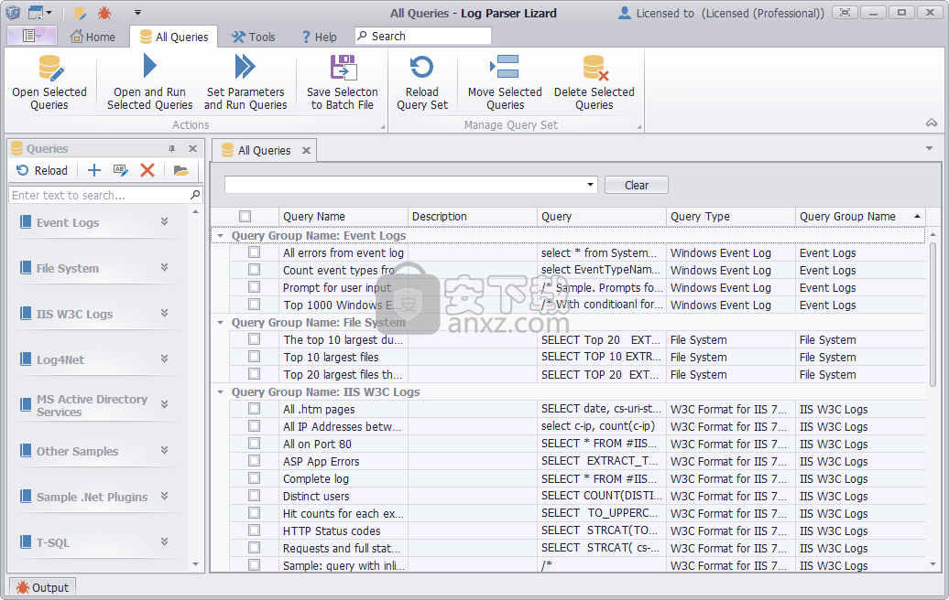Screen dimensions: 949x600
Task: Click the Log4Net group book icon
Action: point(26,359)
